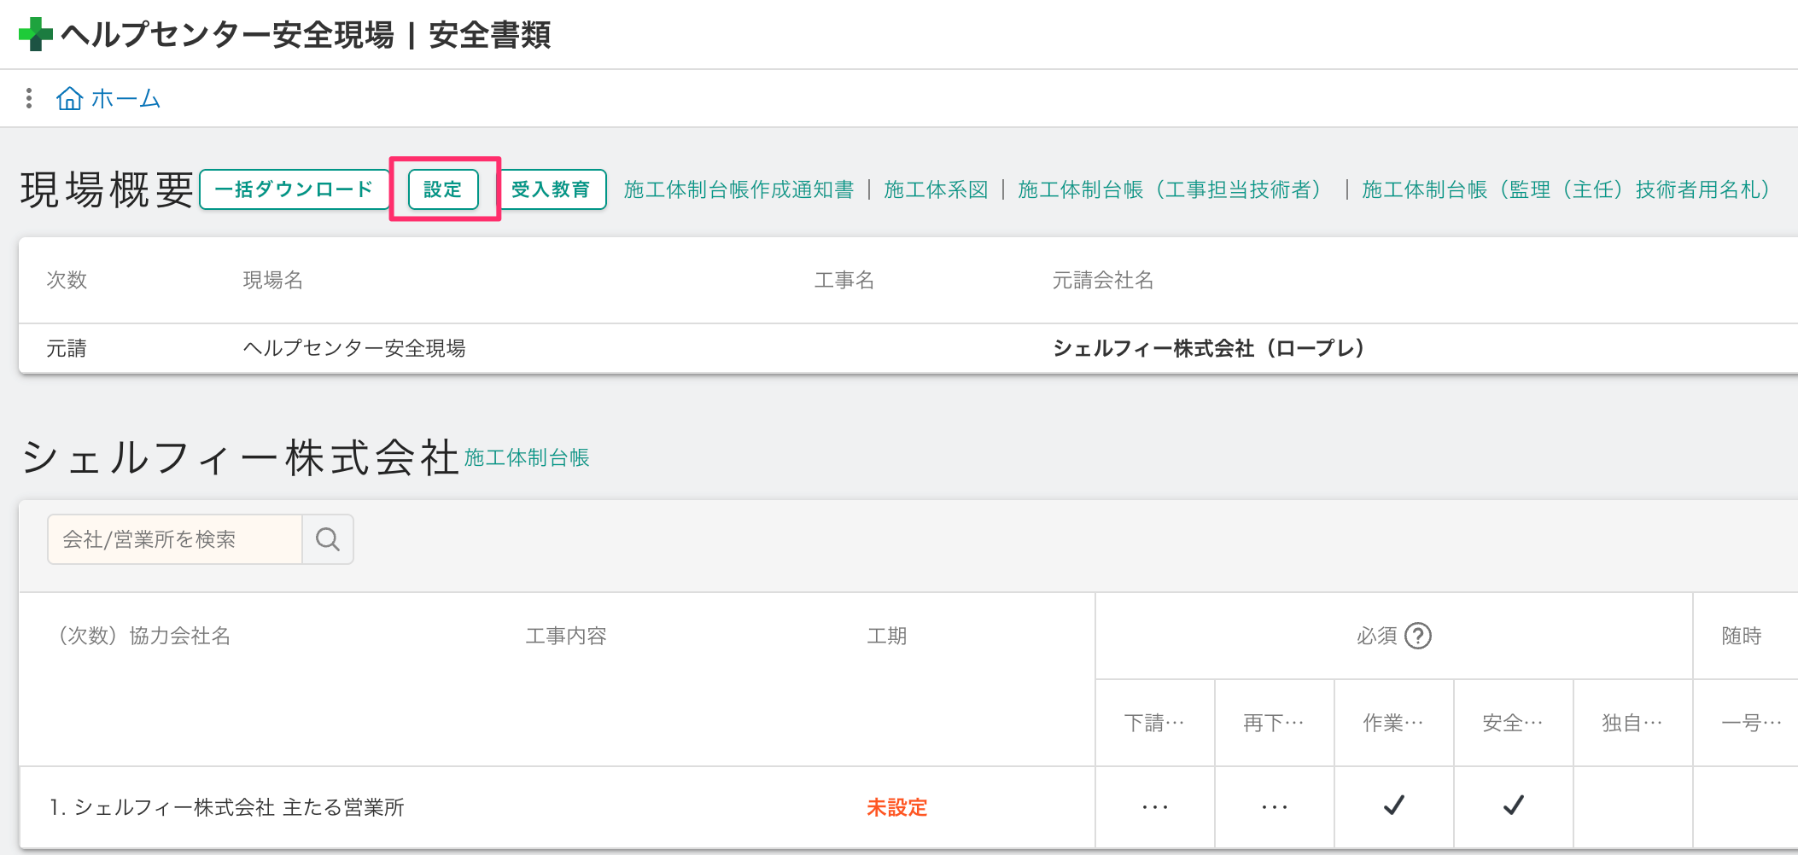Image resolution: width=1798 pixels, height=855 pixels.
Task: Click the red 未設定 work period status
Action: [x=896, y=807]
